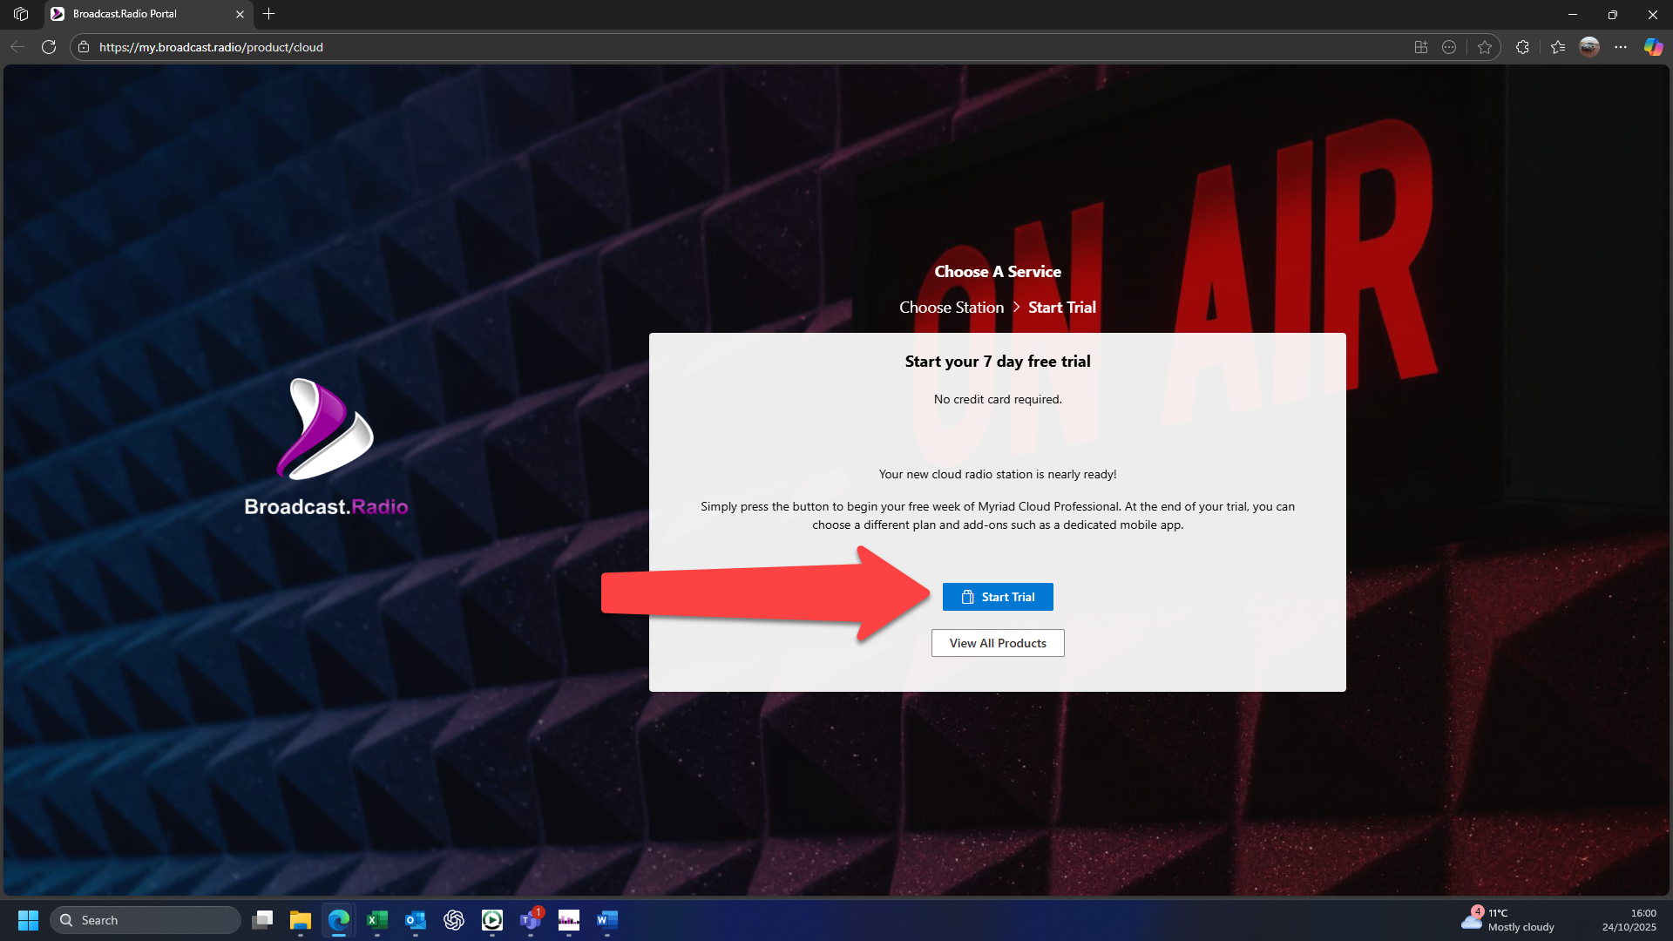Refresh the page
This screenshot has width=1673, height=941.
(49, 47)
